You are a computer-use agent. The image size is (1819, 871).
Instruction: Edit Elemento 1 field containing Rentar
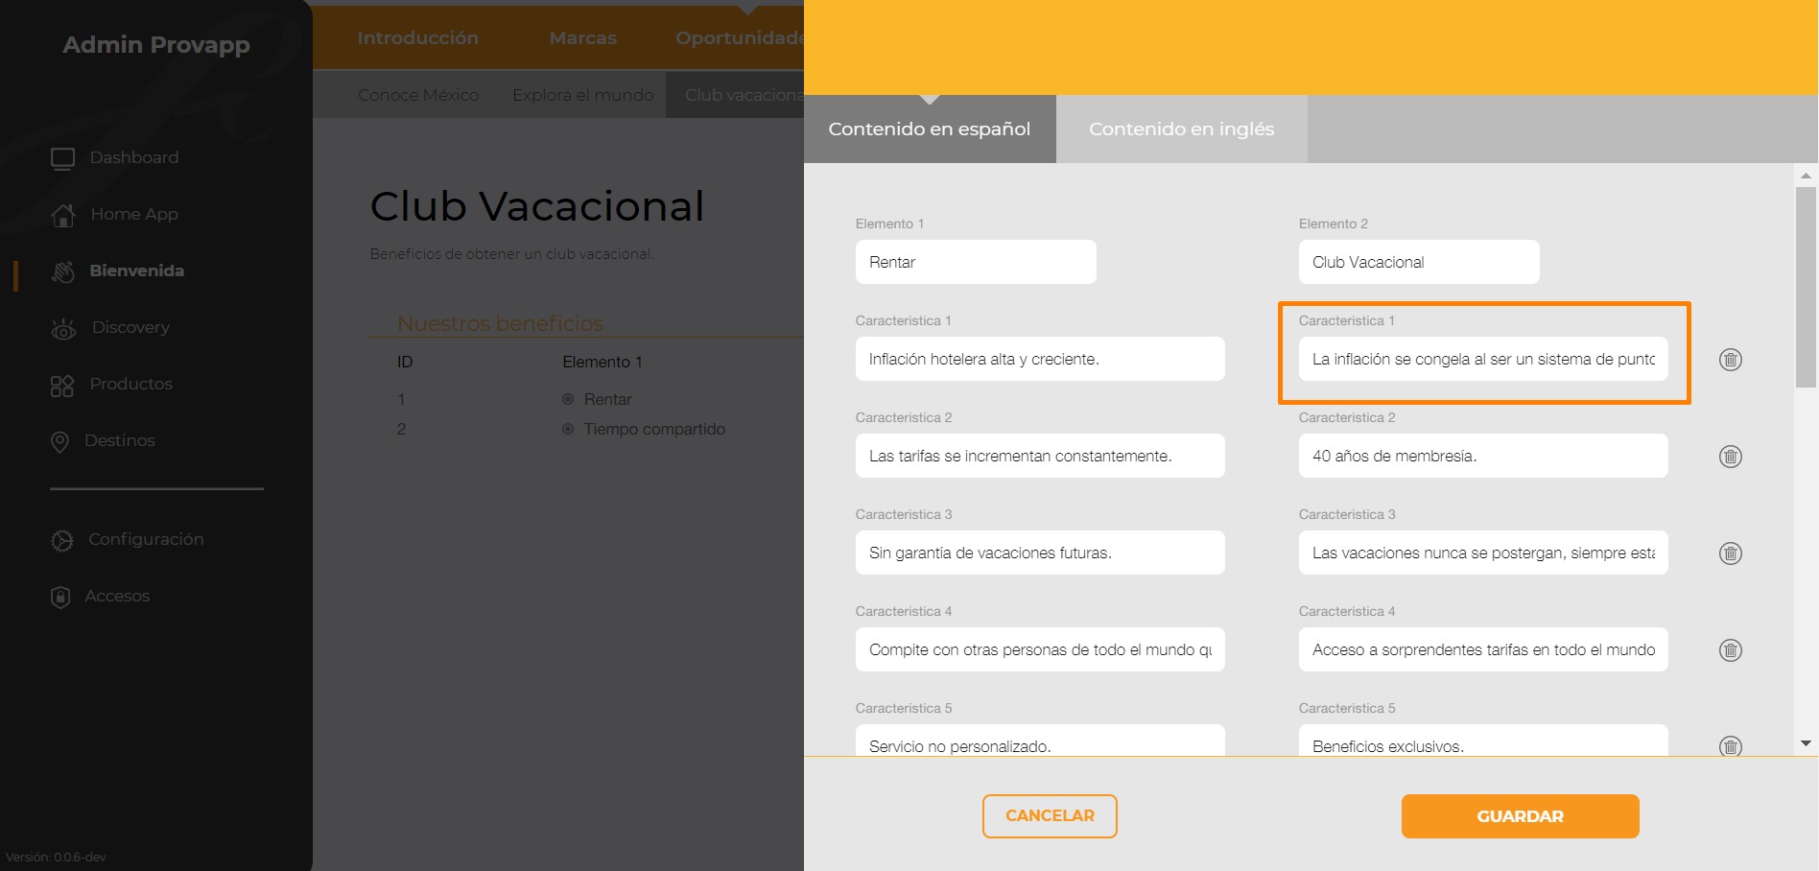pos(976,262)
